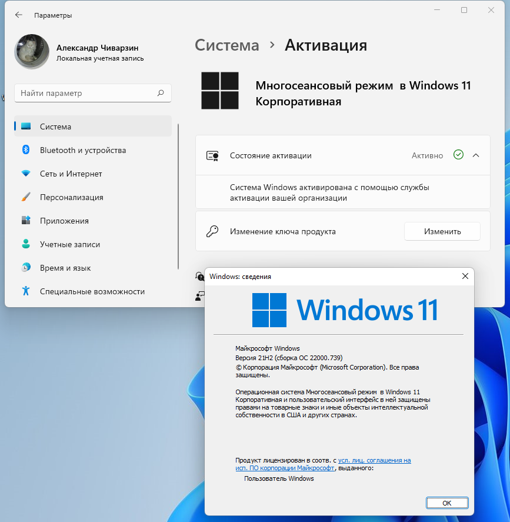Open 'Специальные возможности' section
Viewport: 510px width, 522px height.
pos(93,291)
